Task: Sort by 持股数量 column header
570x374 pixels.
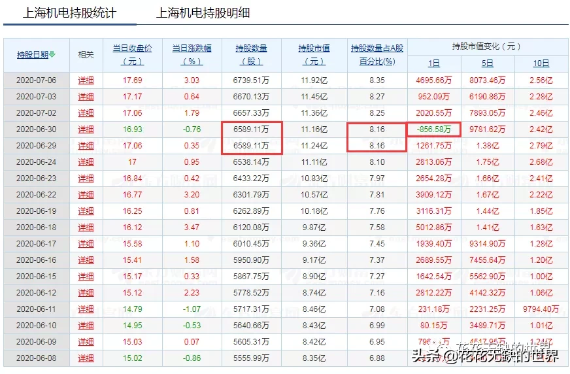Action: (251, 54)
